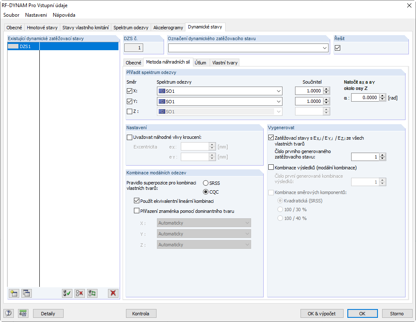Deselect all load cases from solving
The height and width of the screenshot is (322, 416).
80,293
